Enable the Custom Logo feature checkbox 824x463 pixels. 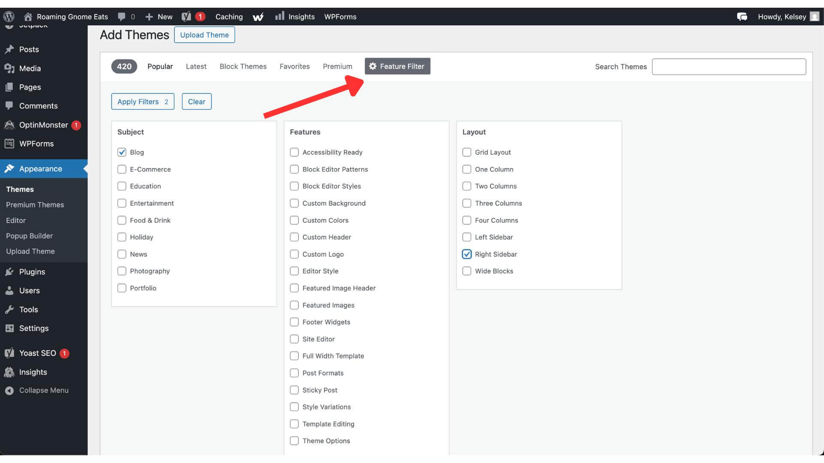click(294, 254)
